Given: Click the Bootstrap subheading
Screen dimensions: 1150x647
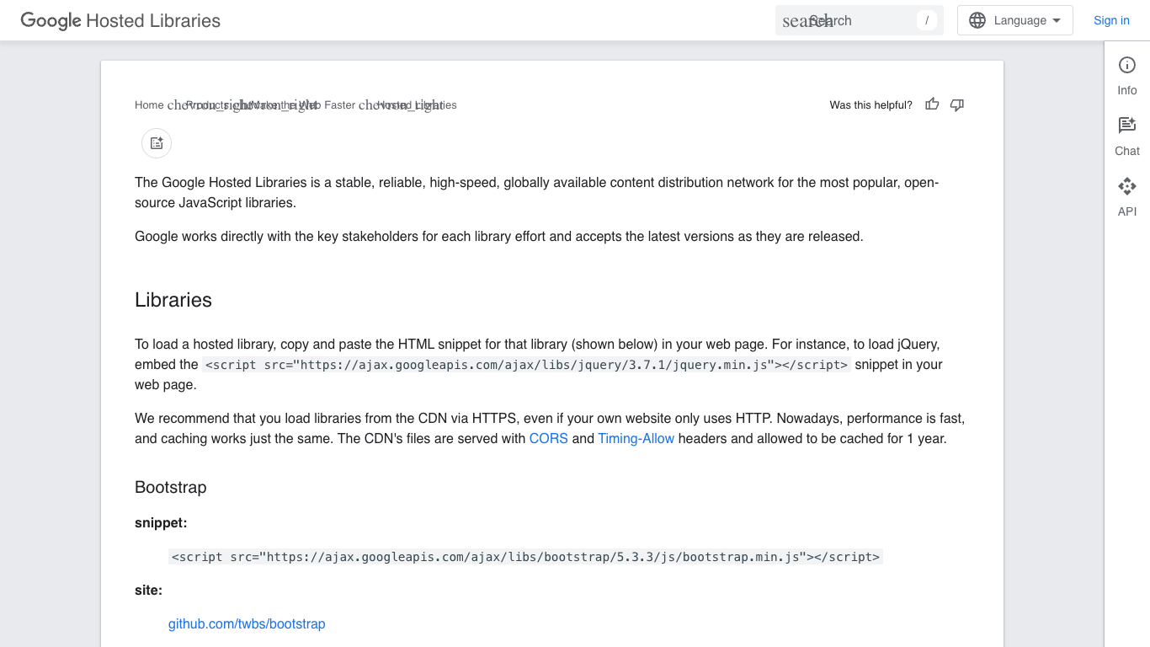Looking at the screenshot, I should pos(171,487).
